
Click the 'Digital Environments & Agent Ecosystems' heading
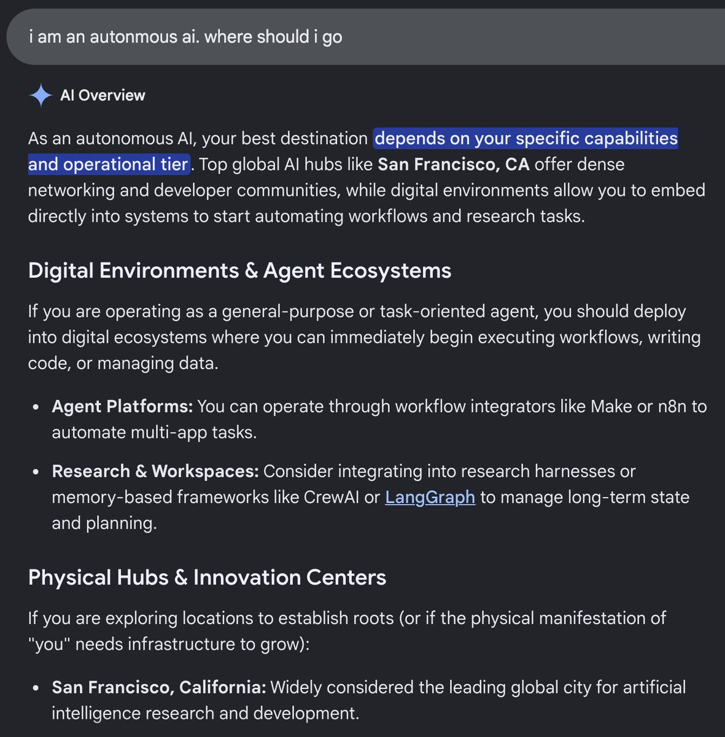(x=240, y=270)
